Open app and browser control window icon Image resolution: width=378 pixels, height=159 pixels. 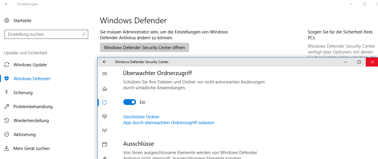point(105,144)
